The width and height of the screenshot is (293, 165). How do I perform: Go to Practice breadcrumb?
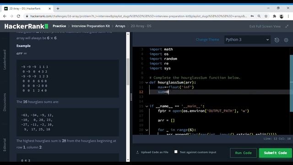pyautogui.click(x=59, y=26)
